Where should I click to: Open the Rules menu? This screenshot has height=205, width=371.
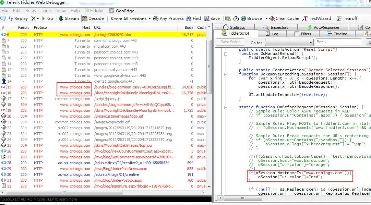point(31,11)
